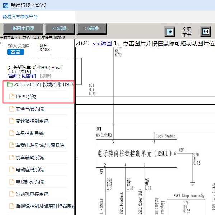Open the 倒车辅助系统 item
The image size is (215, 215).
[30, 157]
